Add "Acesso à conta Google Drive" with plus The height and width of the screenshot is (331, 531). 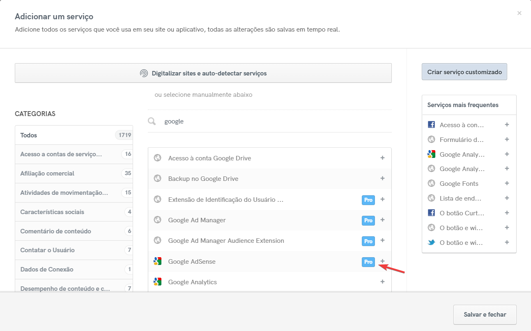click(382, 158)
